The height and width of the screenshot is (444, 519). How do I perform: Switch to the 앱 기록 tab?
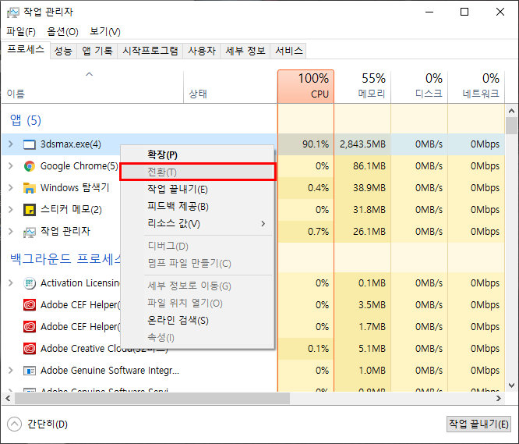[x=97, y=51]
